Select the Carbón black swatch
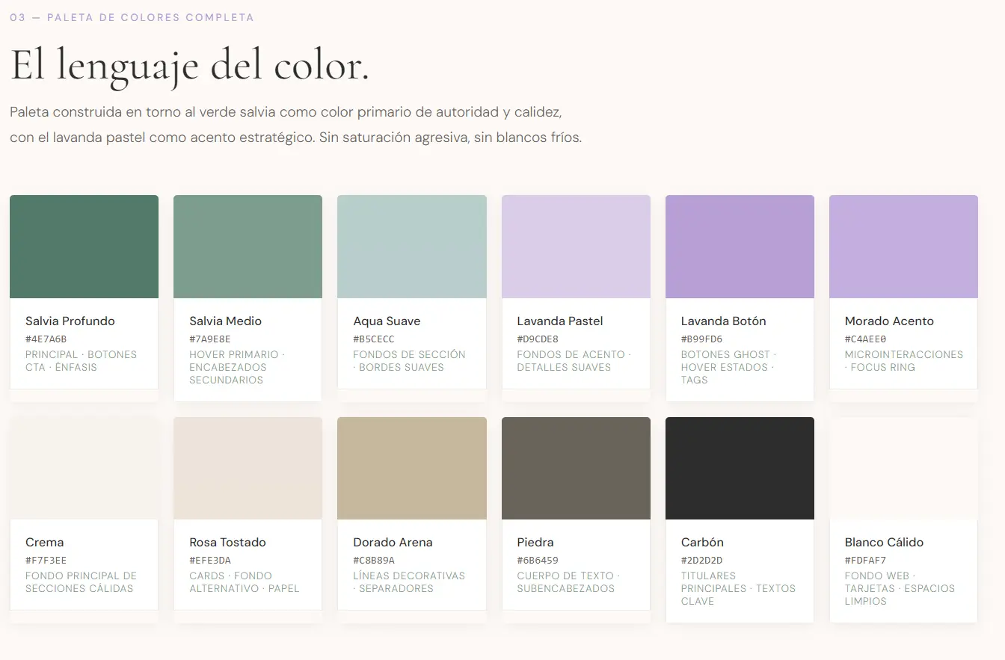 coord(740,468)
